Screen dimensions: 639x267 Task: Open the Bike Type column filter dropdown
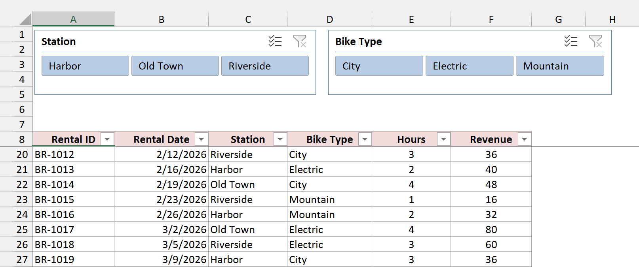pos(365,139)
